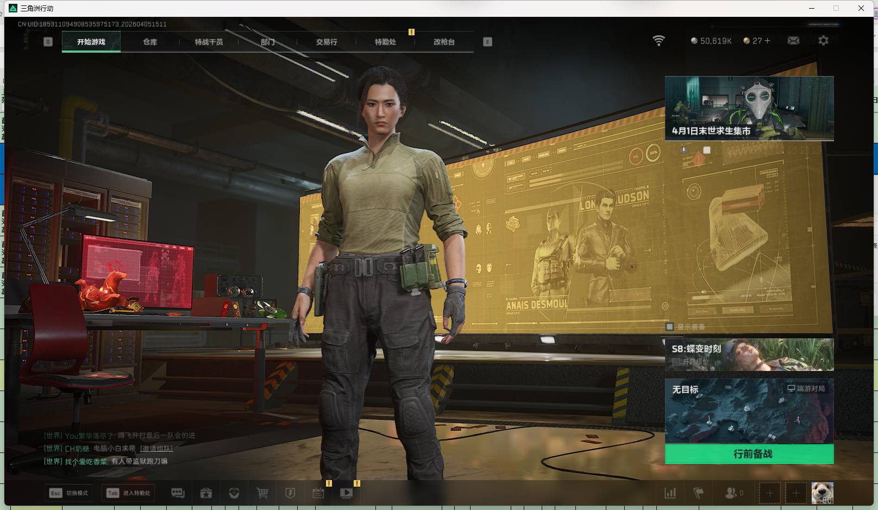This screenshot has width=878, height=510.
Task: Open the shopping cart store
Action: coord(262,493)
